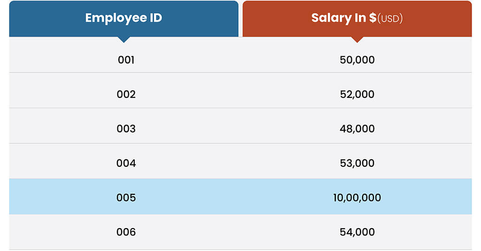Viewport: 481px width, 251px height.
Task: Click the 50,000 salary value
Action: tap(357, 60)
